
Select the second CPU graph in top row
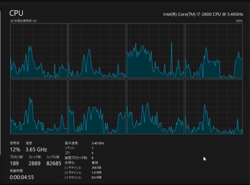click(97, 51)
